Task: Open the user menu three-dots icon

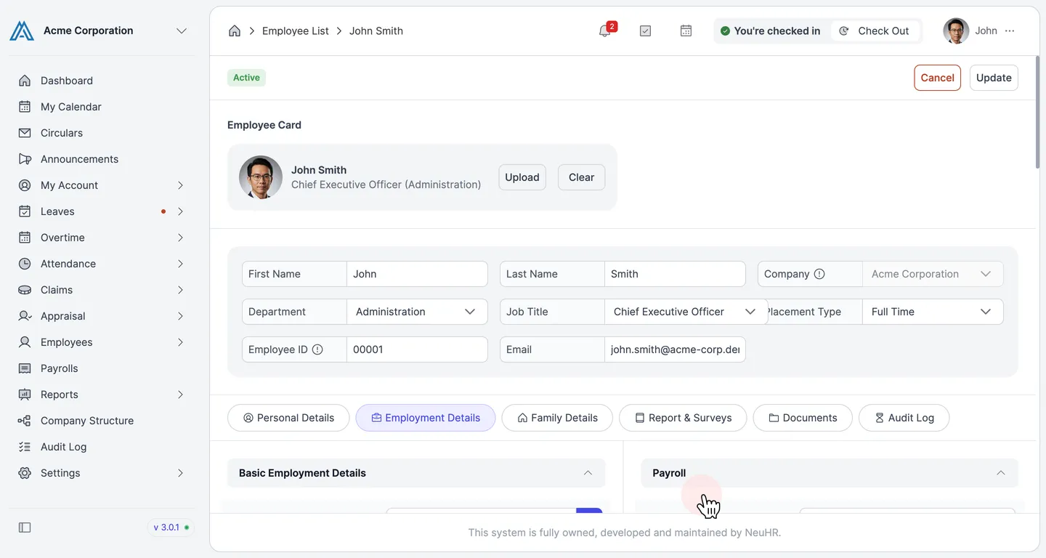Action: click(x=1010, y=31)
